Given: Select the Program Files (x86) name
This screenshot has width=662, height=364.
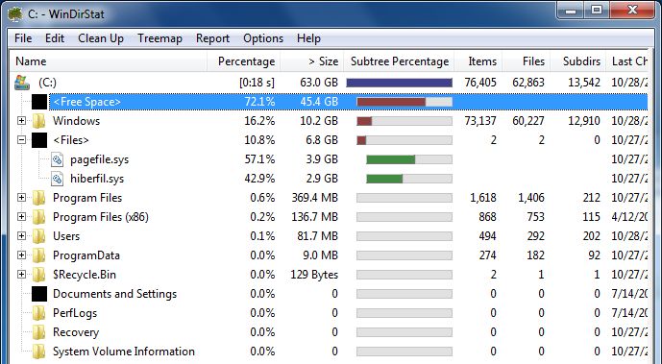Looking at the screenshot, I should 101,217.
